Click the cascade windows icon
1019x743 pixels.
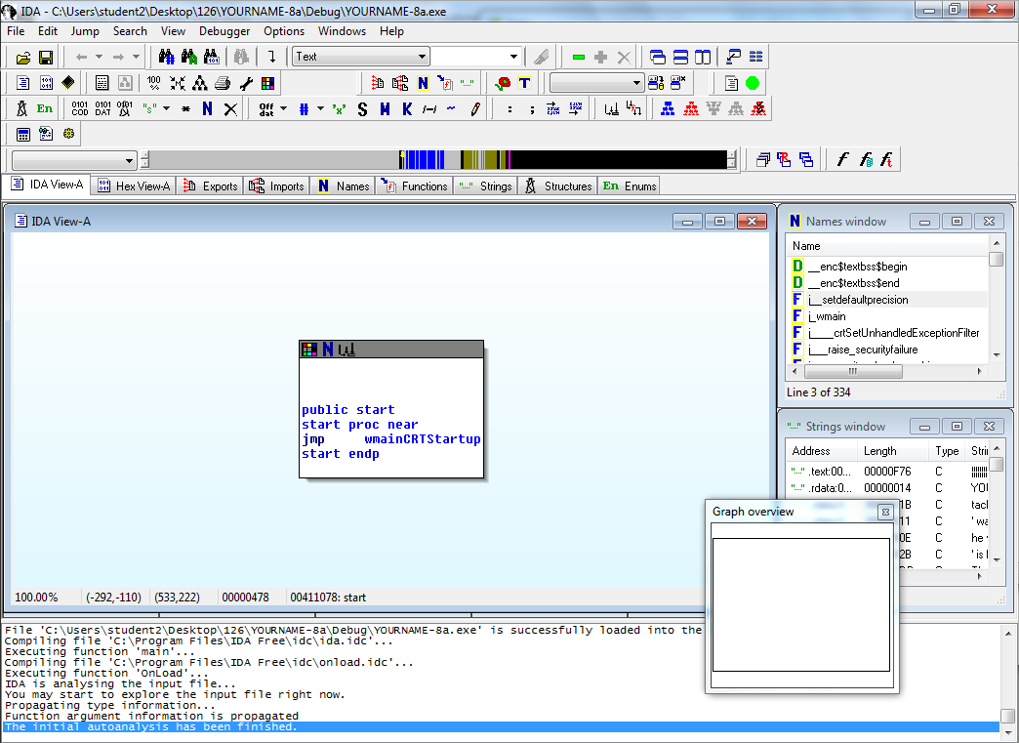(x=658, y=58)
